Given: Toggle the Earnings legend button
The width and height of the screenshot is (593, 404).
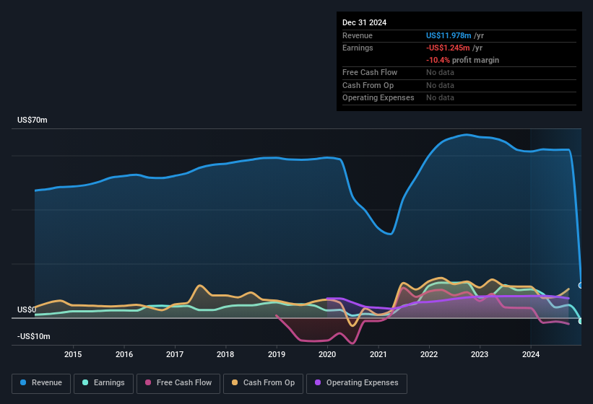Looking at the screenshot, I should click(x=103, y=383).
